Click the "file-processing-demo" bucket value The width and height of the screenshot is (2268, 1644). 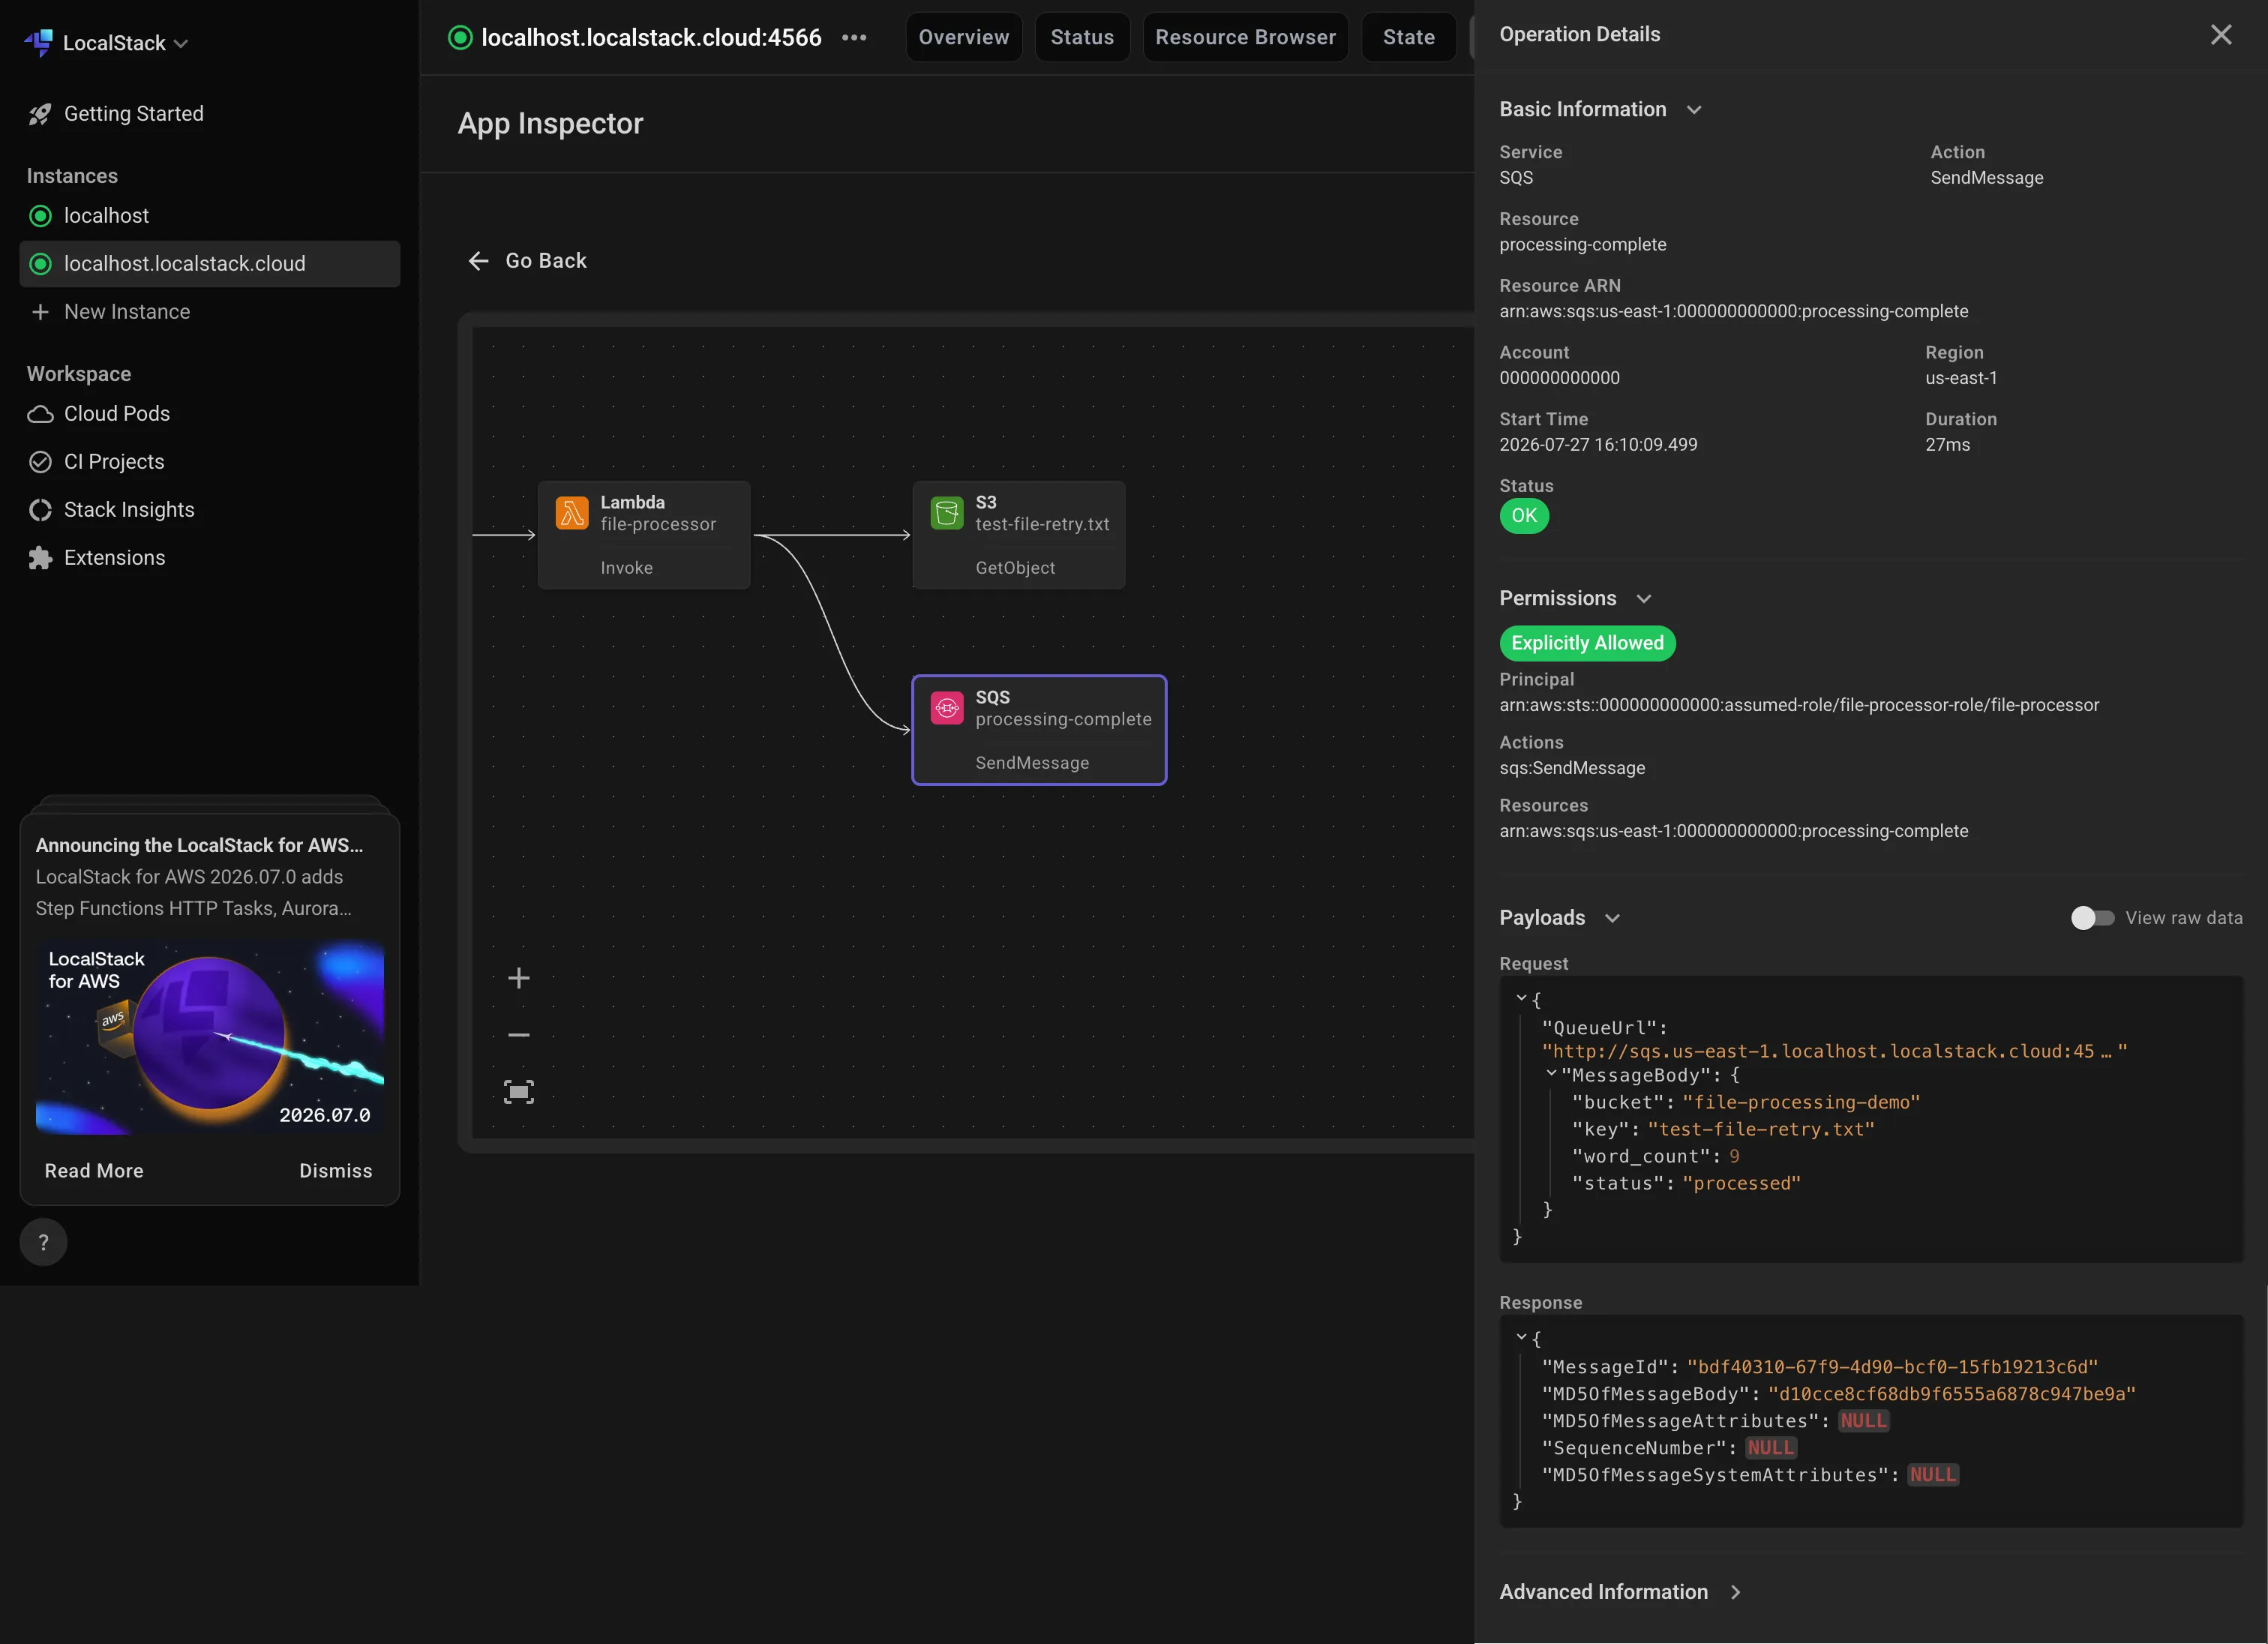point(1800,1102)
